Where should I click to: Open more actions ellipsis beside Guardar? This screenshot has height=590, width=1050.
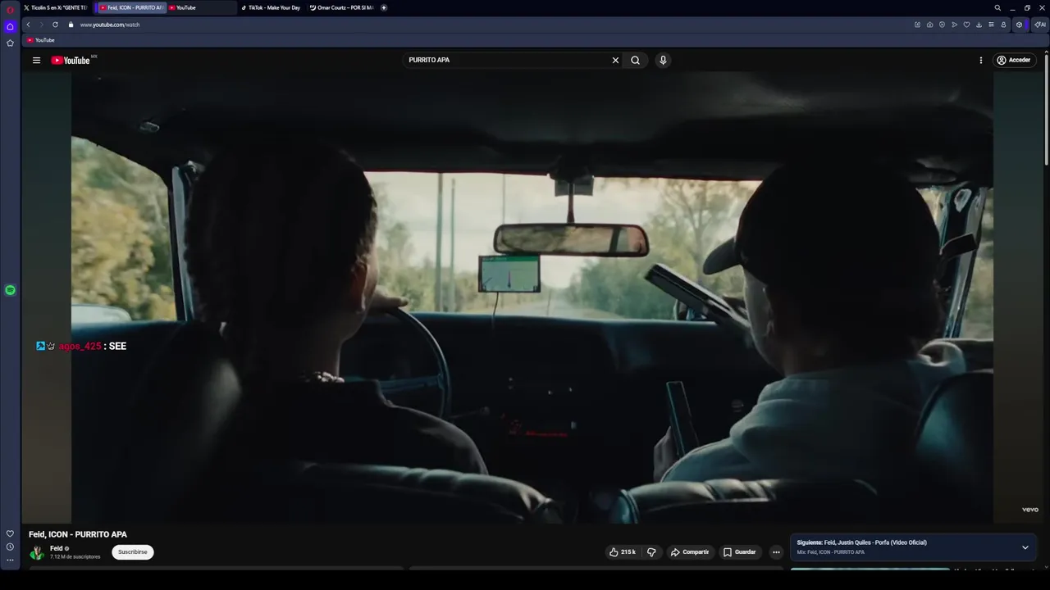coord(776,552)
